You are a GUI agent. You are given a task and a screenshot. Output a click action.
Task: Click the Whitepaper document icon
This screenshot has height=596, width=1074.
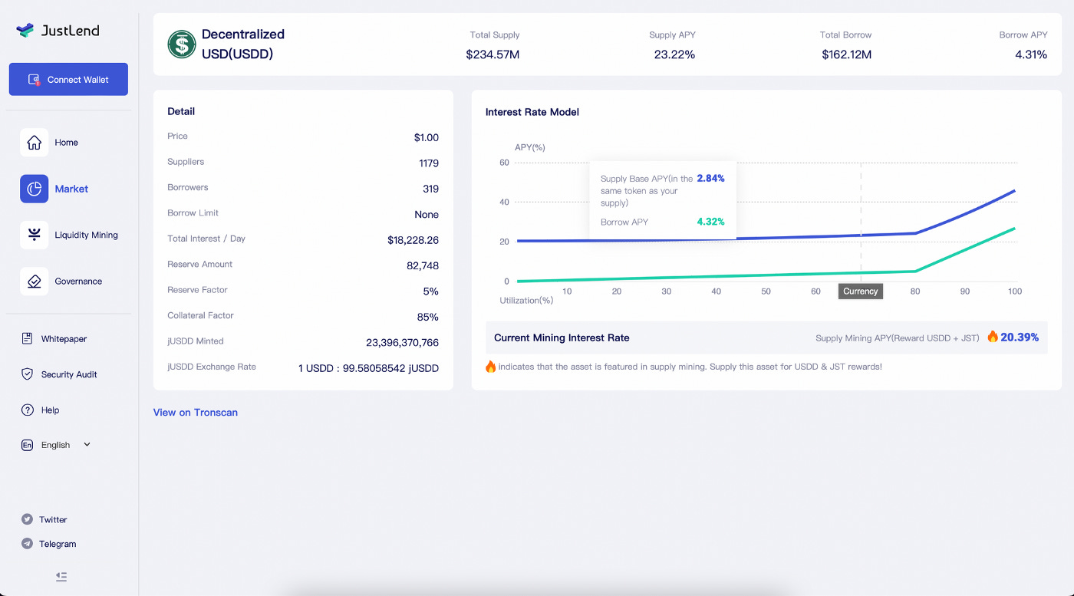27,338
